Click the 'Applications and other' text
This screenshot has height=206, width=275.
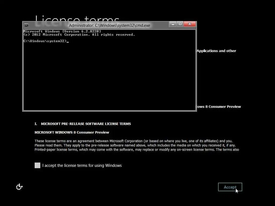(216, 51)
